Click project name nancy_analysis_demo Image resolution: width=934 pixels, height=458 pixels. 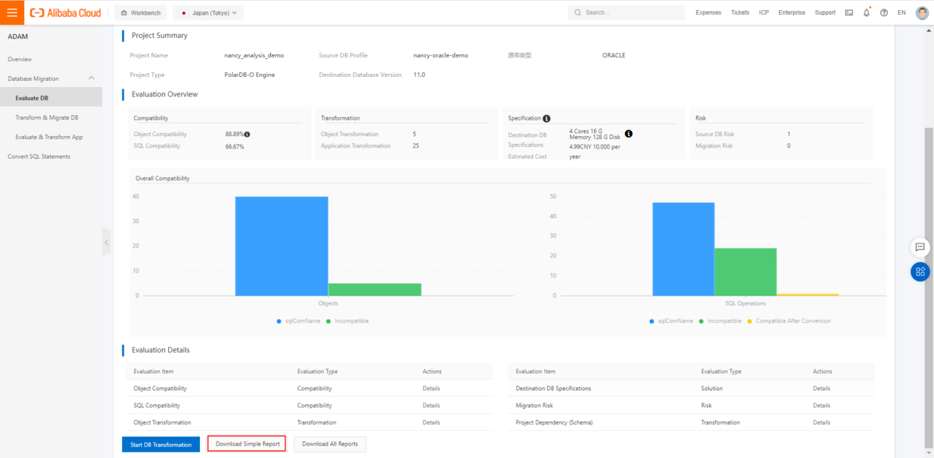pyautogui.click(x=254, y=55)
